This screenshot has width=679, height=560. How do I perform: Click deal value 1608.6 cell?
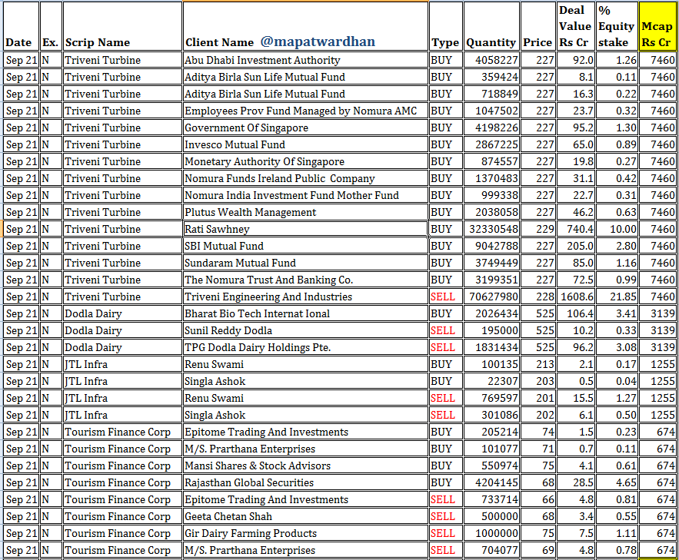pos(575,297)
